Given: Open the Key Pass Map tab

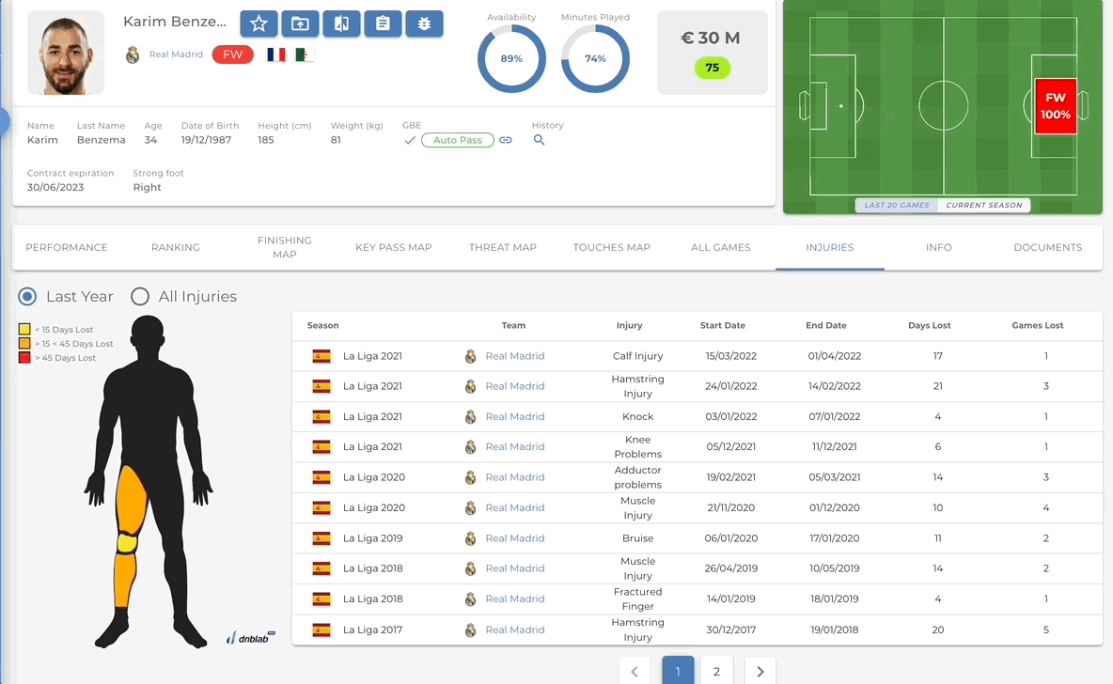Looking at the screenshot, I should (394, 248).
